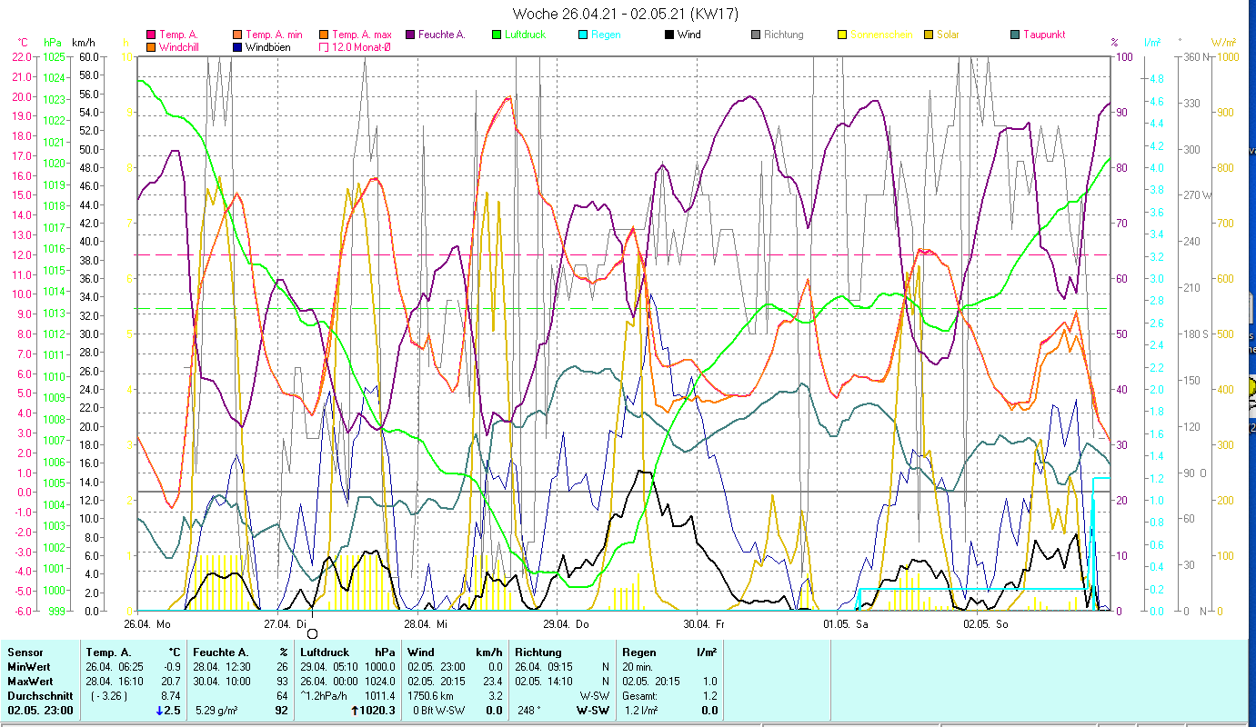1256x727 pixels.
Task: Click the black Wind legend swatch
Action: [x=669, y=35]
